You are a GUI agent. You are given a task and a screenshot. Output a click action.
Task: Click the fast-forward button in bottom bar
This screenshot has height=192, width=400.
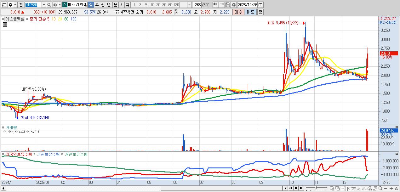coord(301,188)
